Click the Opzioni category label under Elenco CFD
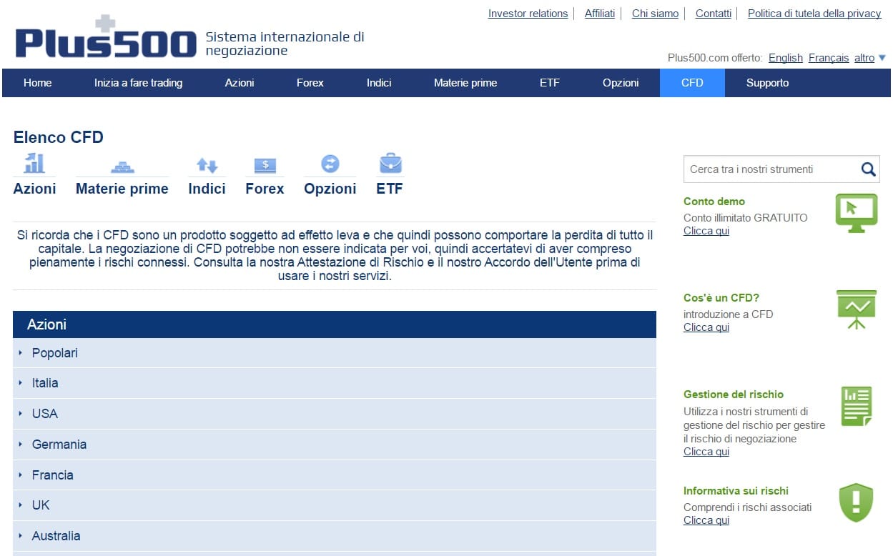This screenshot has height=556, width=893. (330, 189)
